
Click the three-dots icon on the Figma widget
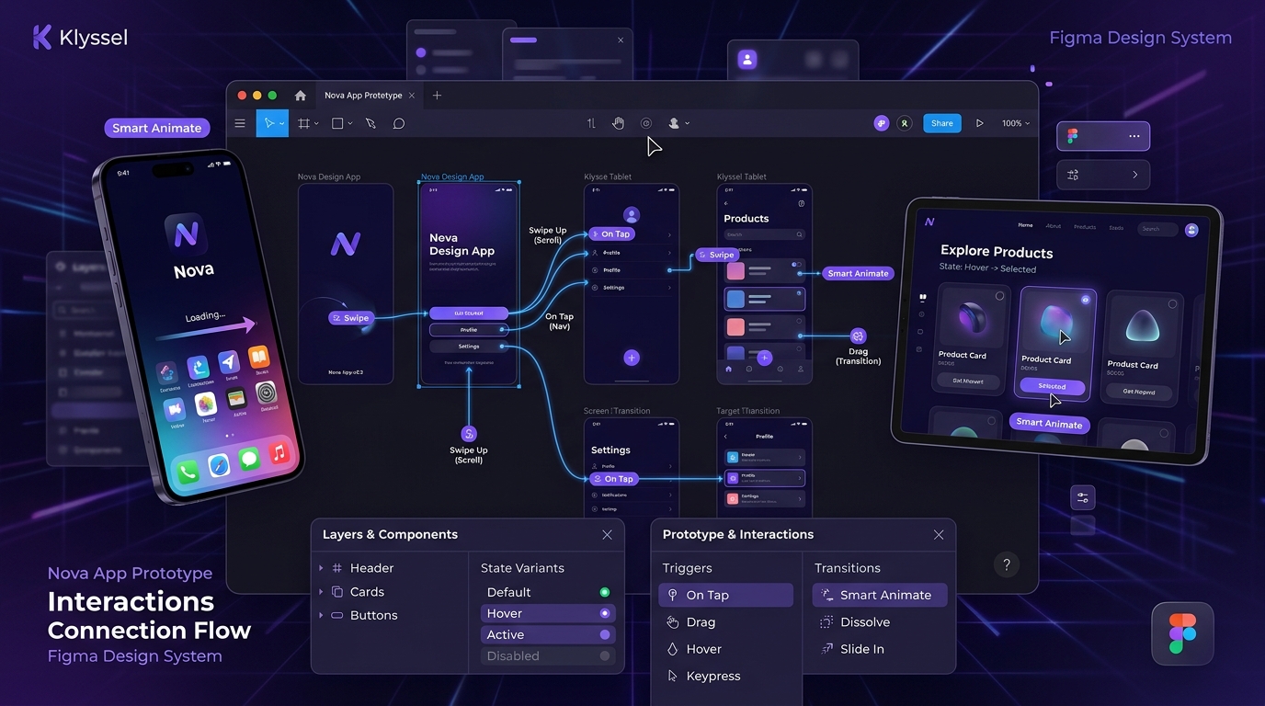pos(1134,136)
